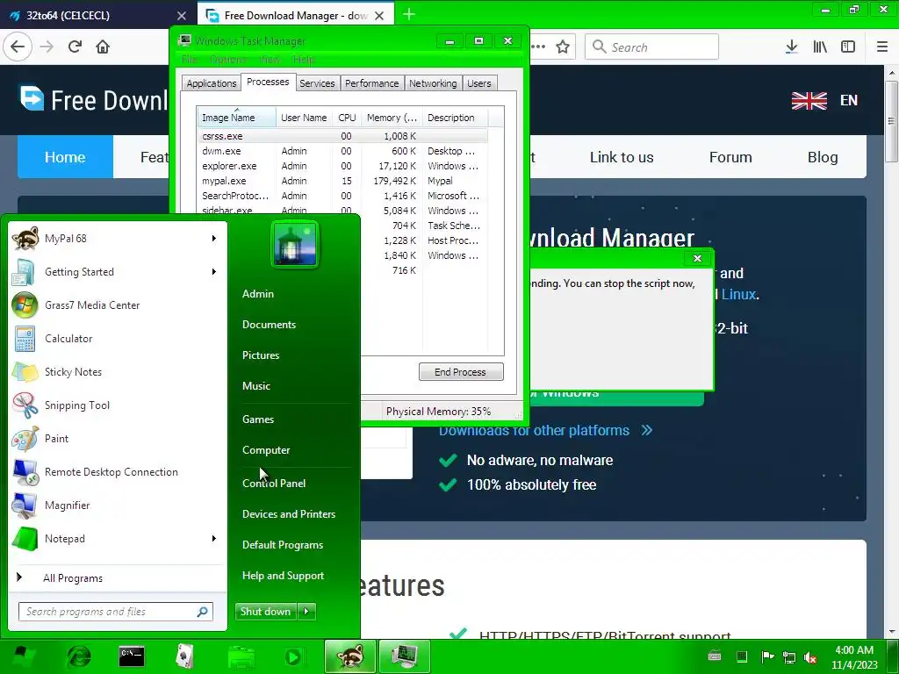Bookmark this page with the star icon
Image resolution: width=899 pixels, height=674 pixels.
tap(563, 47)
